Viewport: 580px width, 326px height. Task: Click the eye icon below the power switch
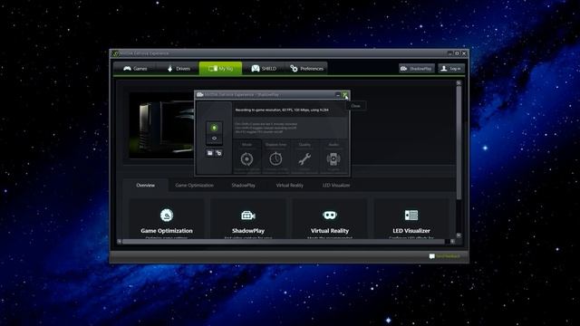[x=214, y=139]
